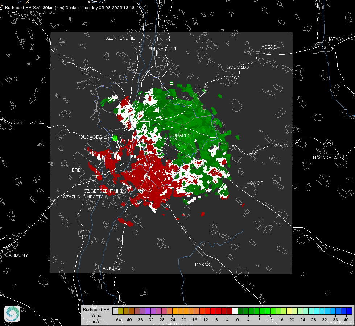Click the DUNAKESZI city label
355x326 pixels.
pos(163,49)
